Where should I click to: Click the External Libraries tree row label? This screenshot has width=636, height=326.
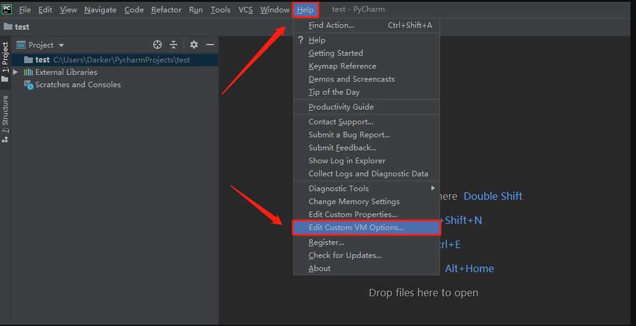pos(66,72)
